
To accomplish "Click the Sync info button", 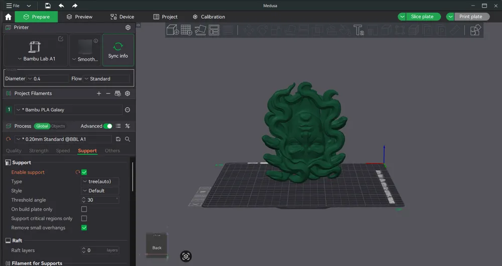I will [118, 50].
